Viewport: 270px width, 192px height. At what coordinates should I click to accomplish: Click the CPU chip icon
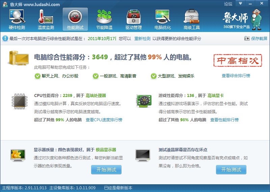[20, 101]
